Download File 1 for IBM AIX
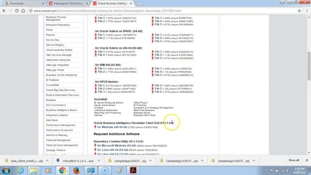Screen dimensions: 311x175 [x=101, y=69]
